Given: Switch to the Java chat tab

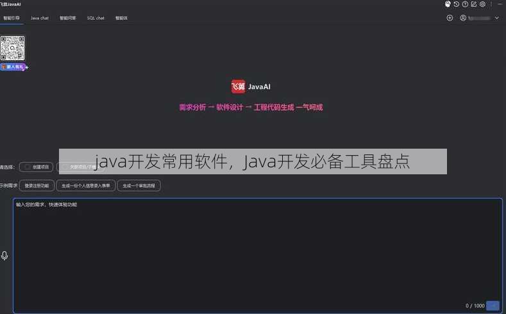Looking at the screenshot, I should click(40, 18).
